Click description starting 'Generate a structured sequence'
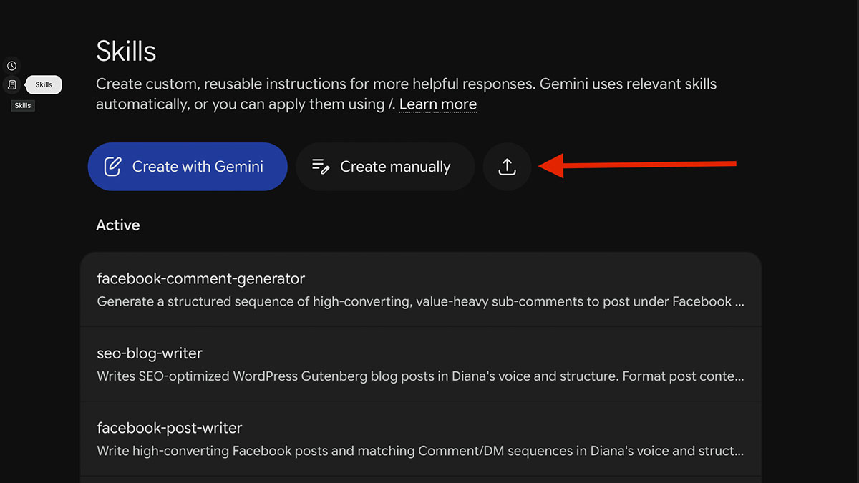This screenshot has height=483, width=859. click(x=421, y=302)
